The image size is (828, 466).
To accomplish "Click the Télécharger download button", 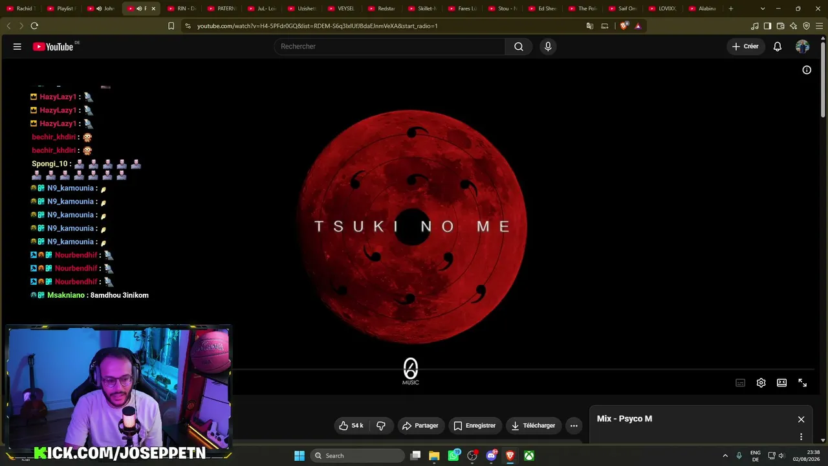I will click(x=533, y=426).
